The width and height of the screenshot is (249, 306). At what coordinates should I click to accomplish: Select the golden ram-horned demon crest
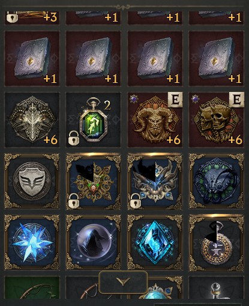(155, 120)
